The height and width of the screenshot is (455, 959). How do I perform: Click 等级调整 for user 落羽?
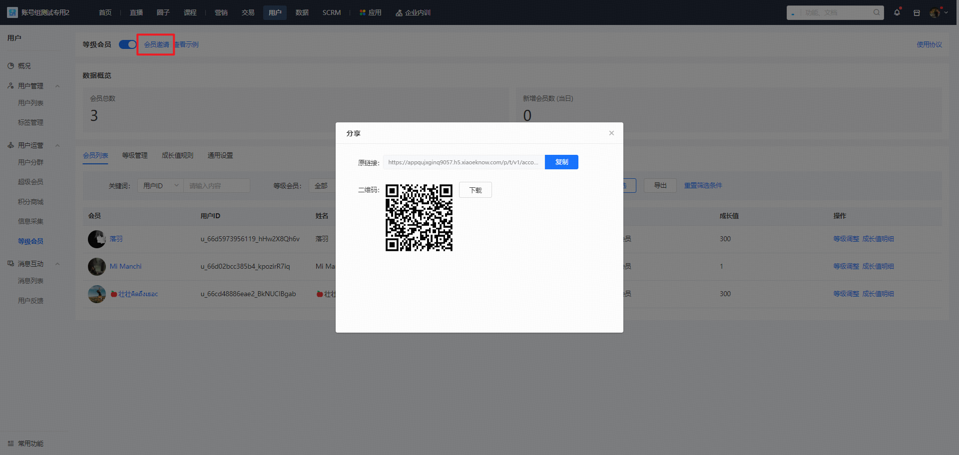click(x=846, y=239)
